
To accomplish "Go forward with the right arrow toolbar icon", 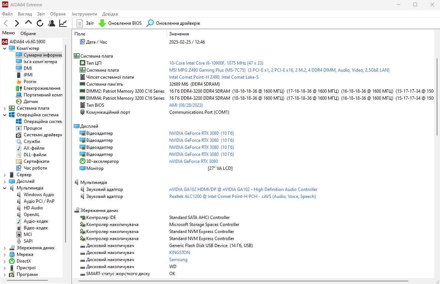I will 17,23.
